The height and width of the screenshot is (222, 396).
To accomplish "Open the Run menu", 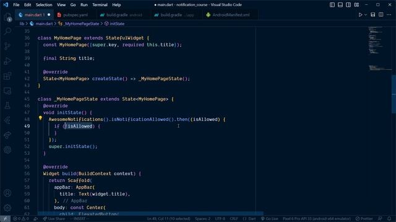I will (x=84, y=5).
